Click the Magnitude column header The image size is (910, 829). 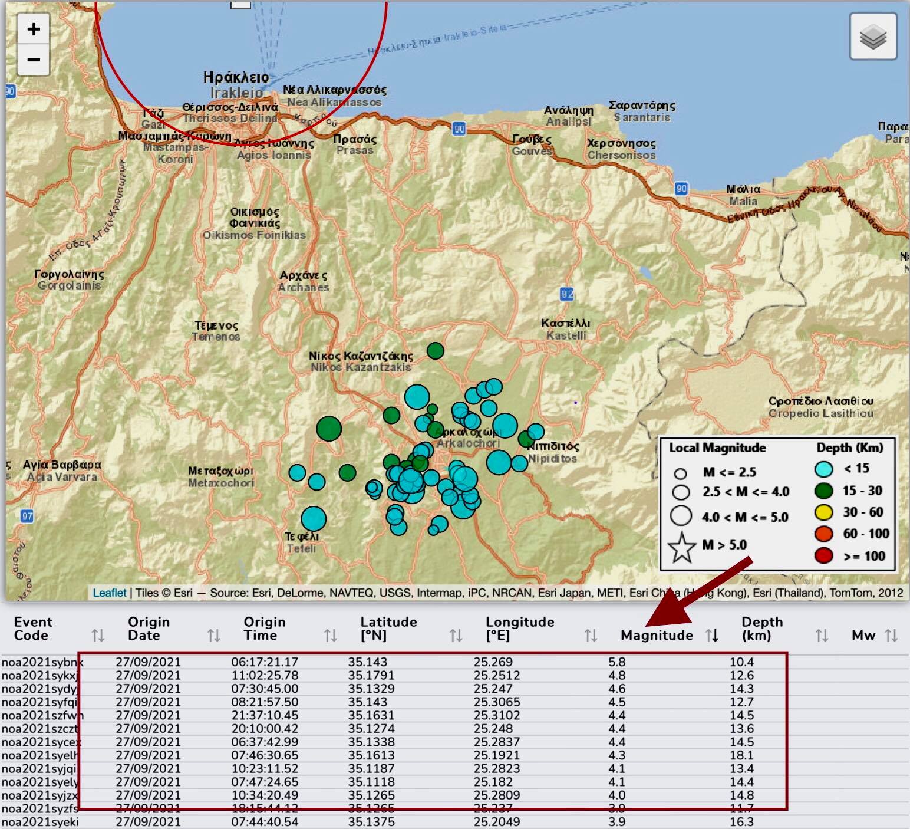656,635
